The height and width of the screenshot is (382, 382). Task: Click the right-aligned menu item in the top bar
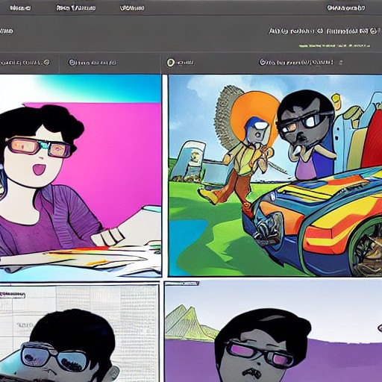[x=346, y=8]
